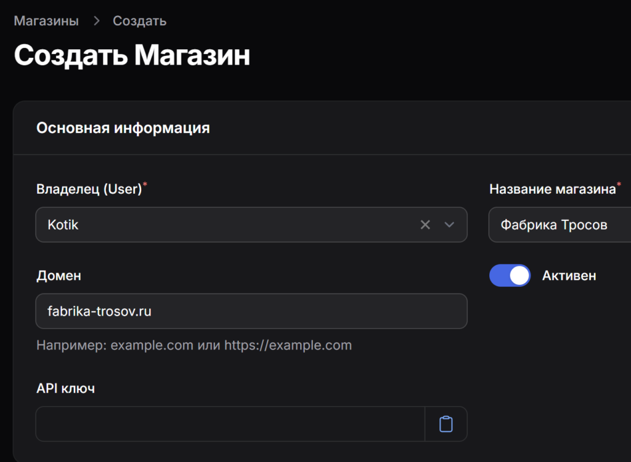Click the Основная информация section header
Screen dimensions: 631x462
pos(123,128)
